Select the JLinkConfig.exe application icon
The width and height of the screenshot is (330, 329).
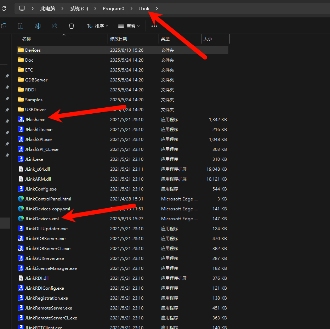tap(21, 189)
